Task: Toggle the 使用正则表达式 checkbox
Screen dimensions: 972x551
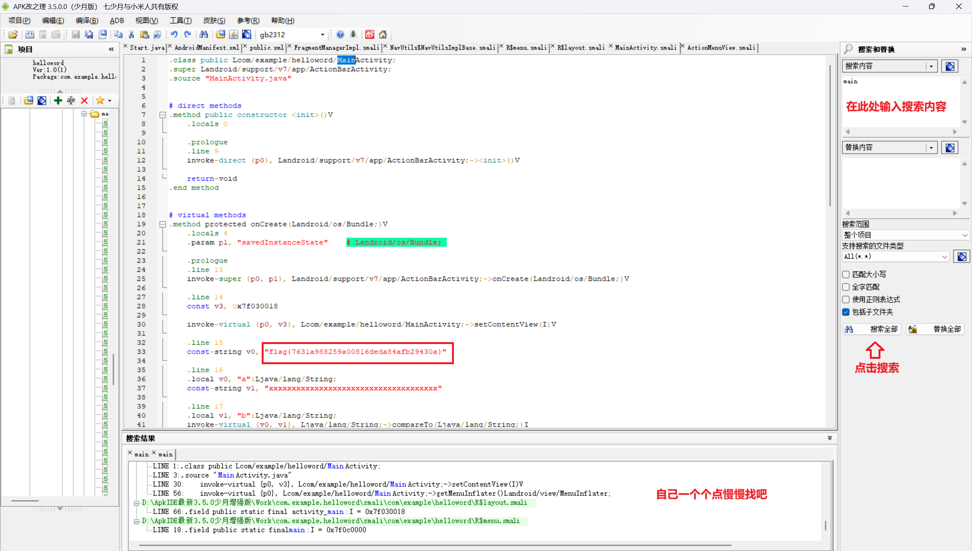Action: [x=846, y=299]
